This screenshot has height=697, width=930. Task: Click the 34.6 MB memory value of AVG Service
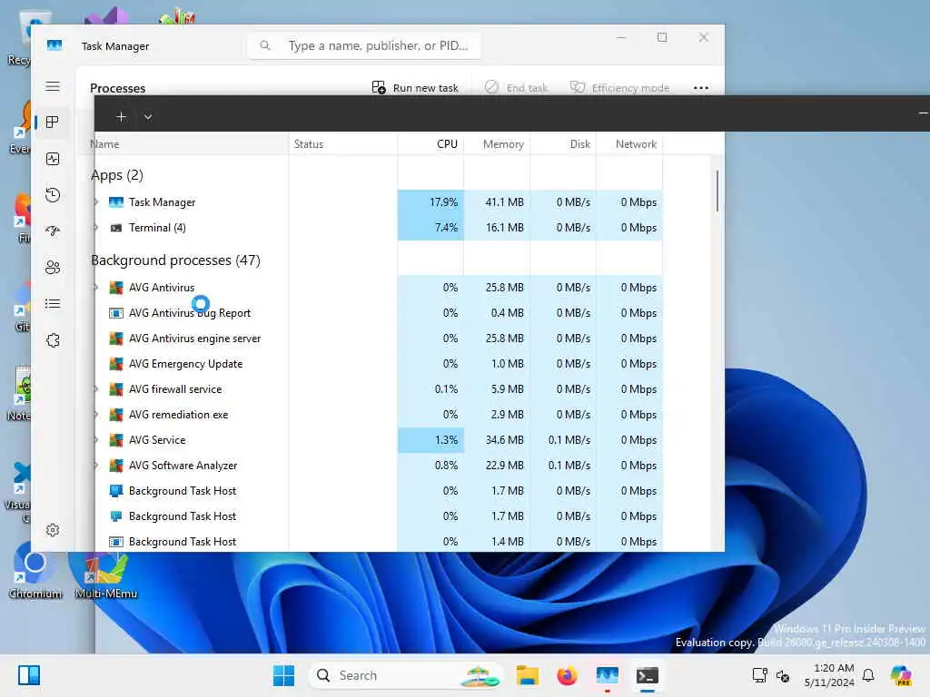[497, 440]
